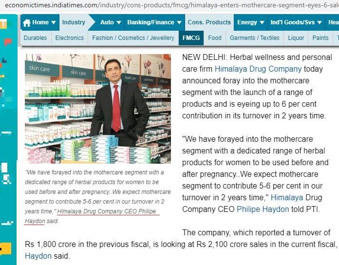The height and width of the screenshot is (265, 339).
Task: Expand the Home dropdown arrow
Action: (54, 22)
